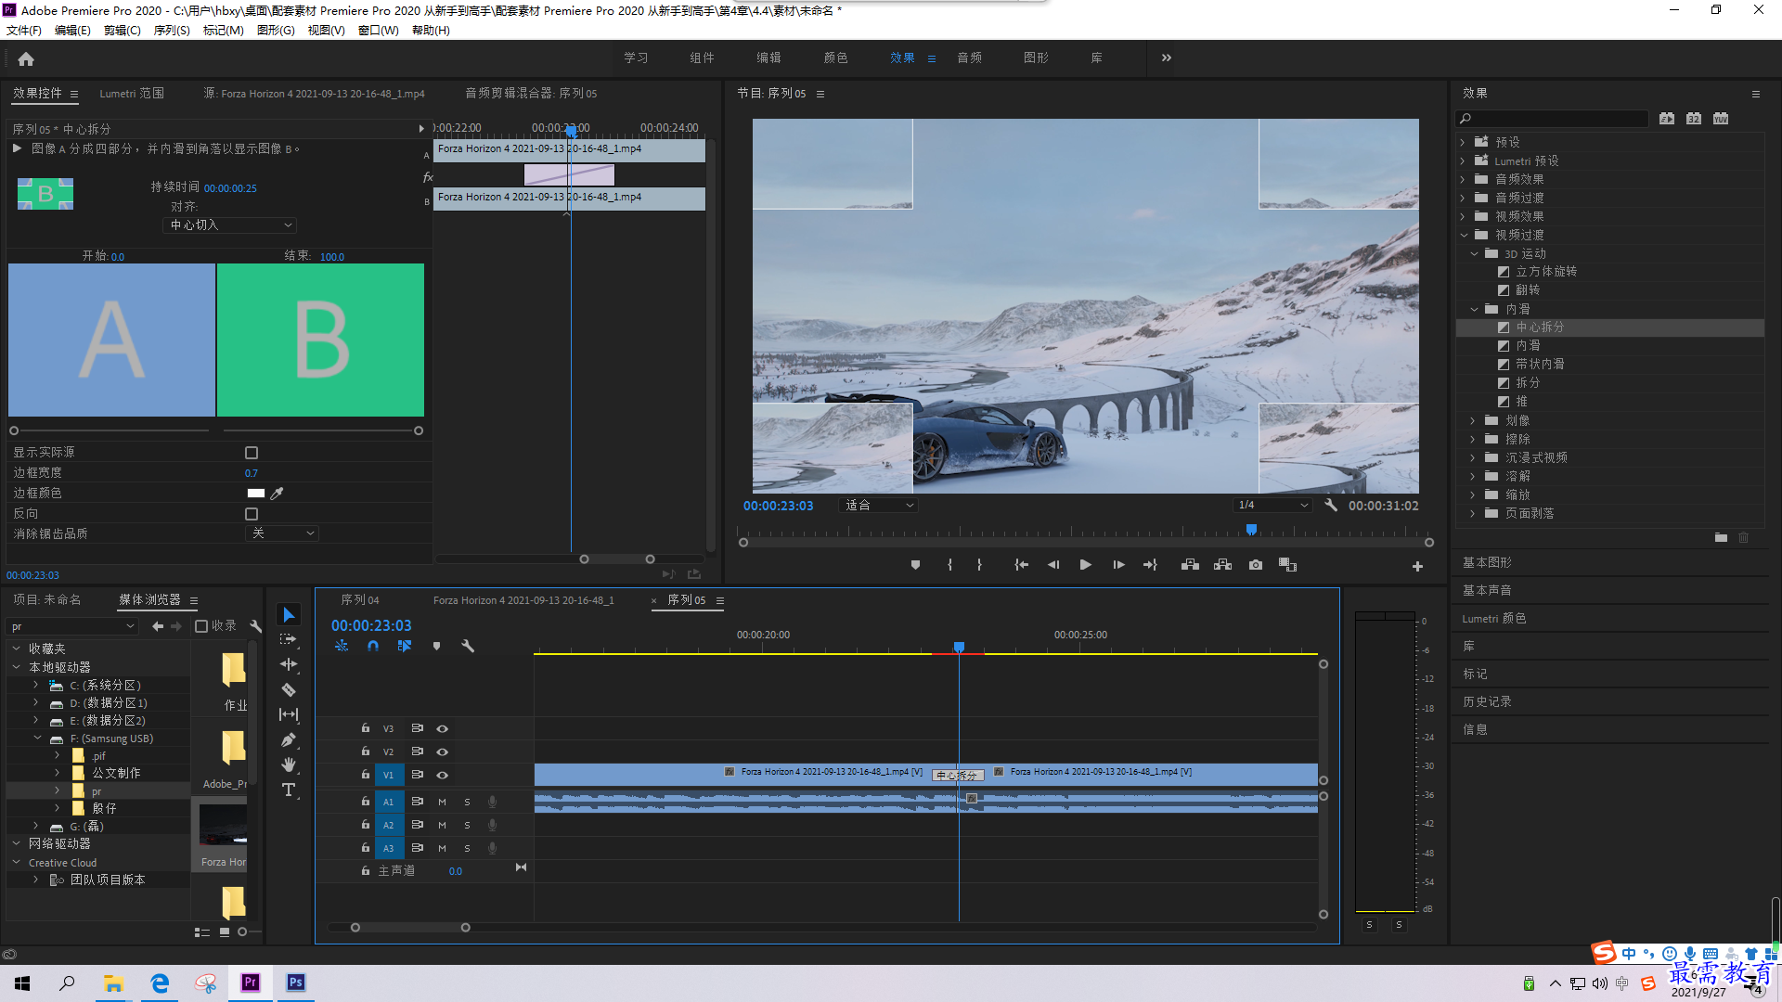Screen dimensions: 1782x1002
Task: Switch to the 颜色 workspace tab
Action: [835, 58]
